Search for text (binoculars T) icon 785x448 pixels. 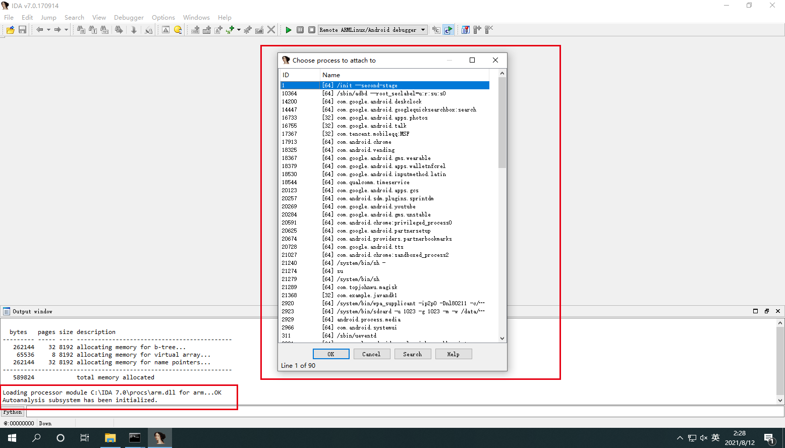point(93,30)
